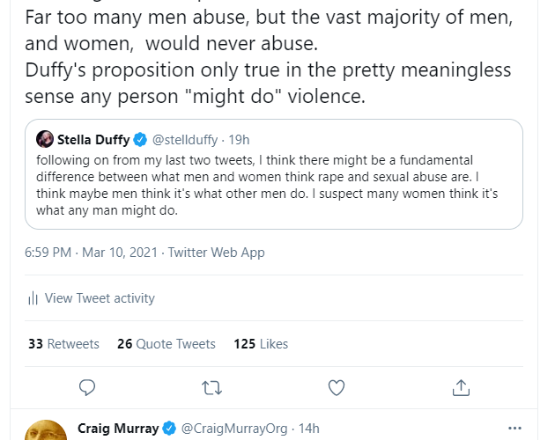Screen dimensions: 555x440
Task: Open the share tweet icon
Action: tap(461, 387)
